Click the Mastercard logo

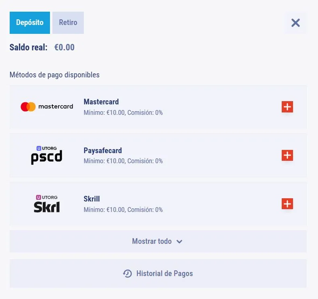tap(47, 107)
